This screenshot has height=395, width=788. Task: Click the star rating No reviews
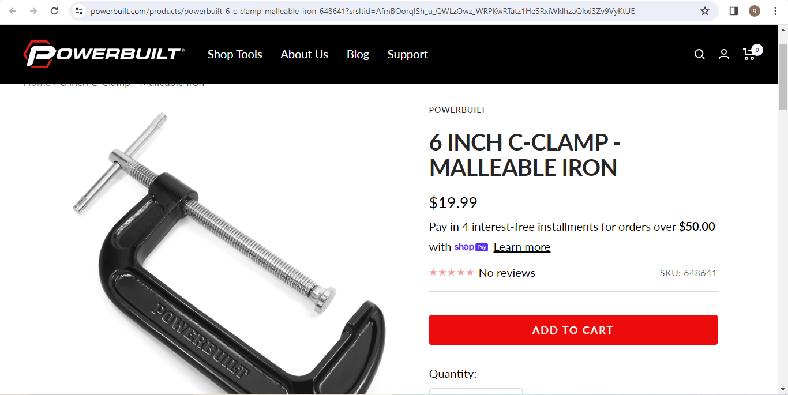482,273
